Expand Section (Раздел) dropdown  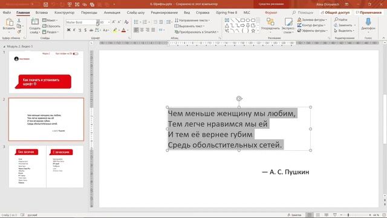click(x=50, y=32)
